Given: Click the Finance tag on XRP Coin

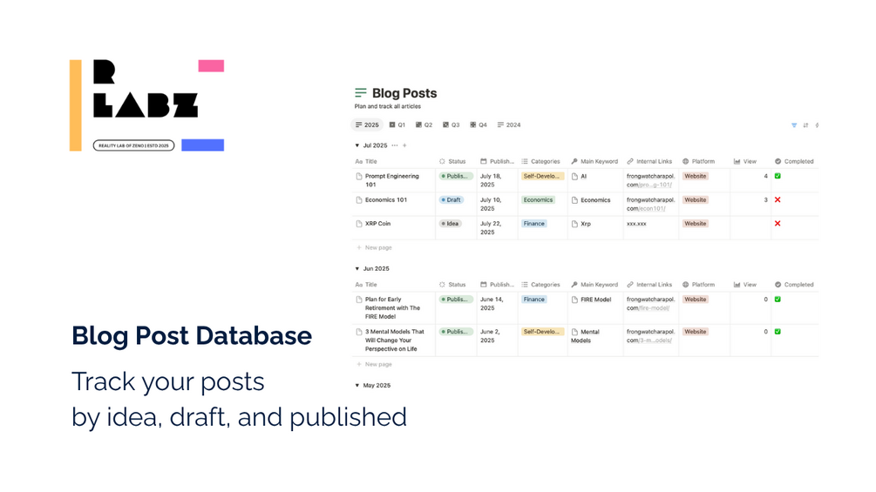Looking at the screenshot, I should pos(533,224).
